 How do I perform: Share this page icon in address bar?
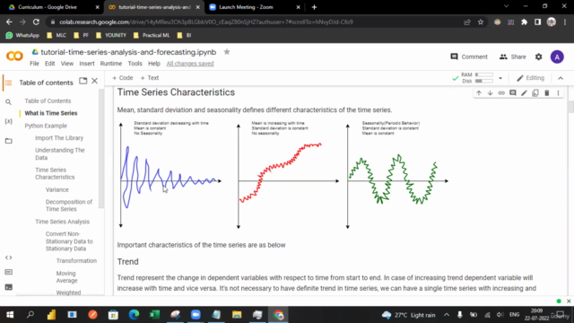(466, 22)
